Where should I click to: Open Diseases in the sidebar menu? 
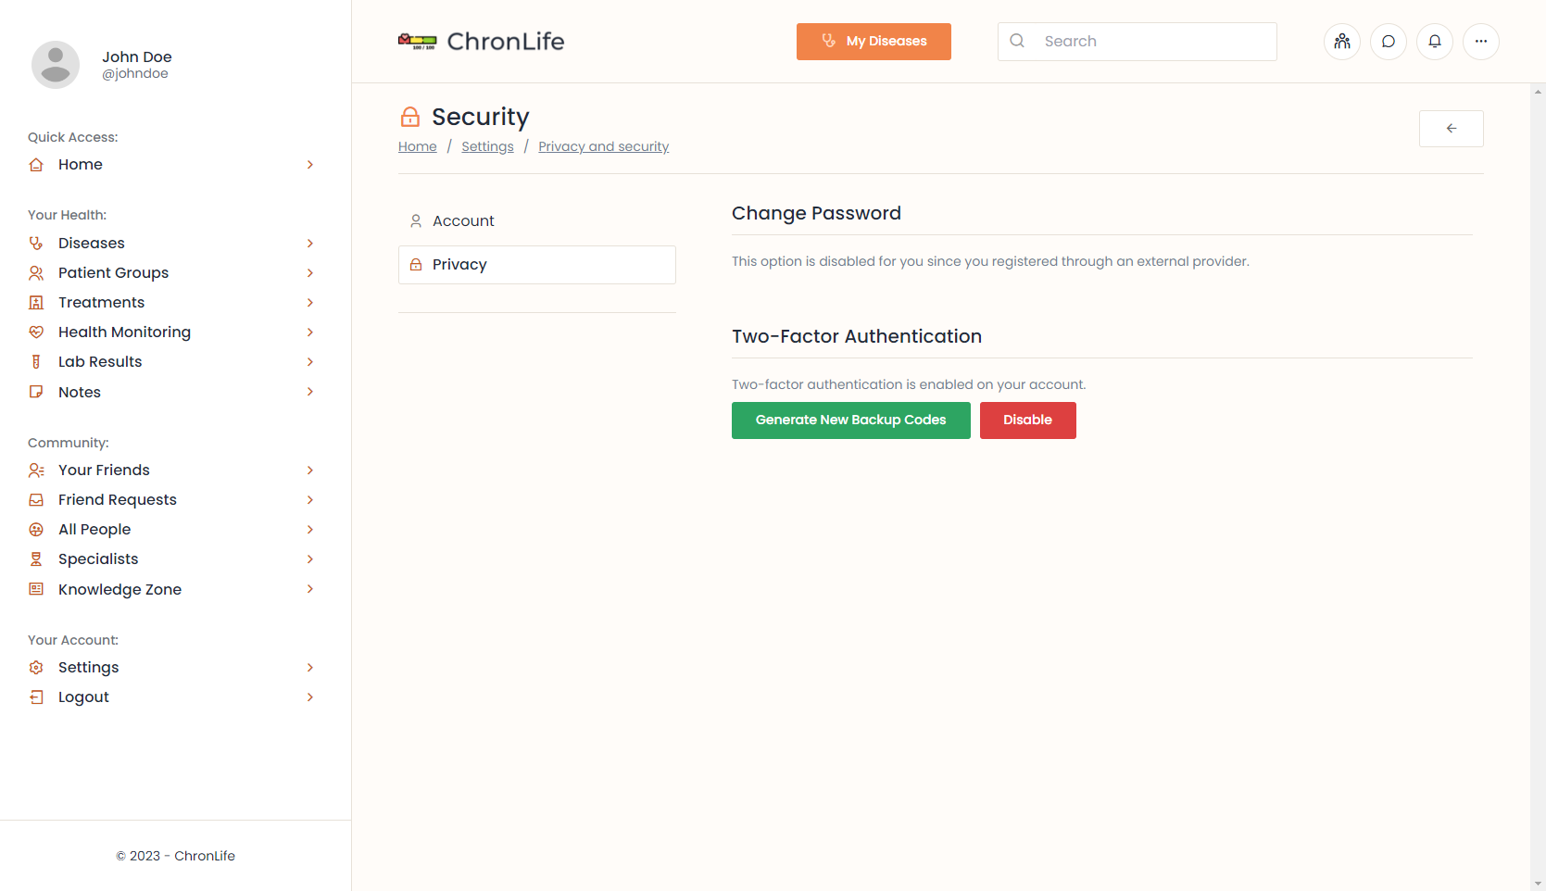(171, 244)
